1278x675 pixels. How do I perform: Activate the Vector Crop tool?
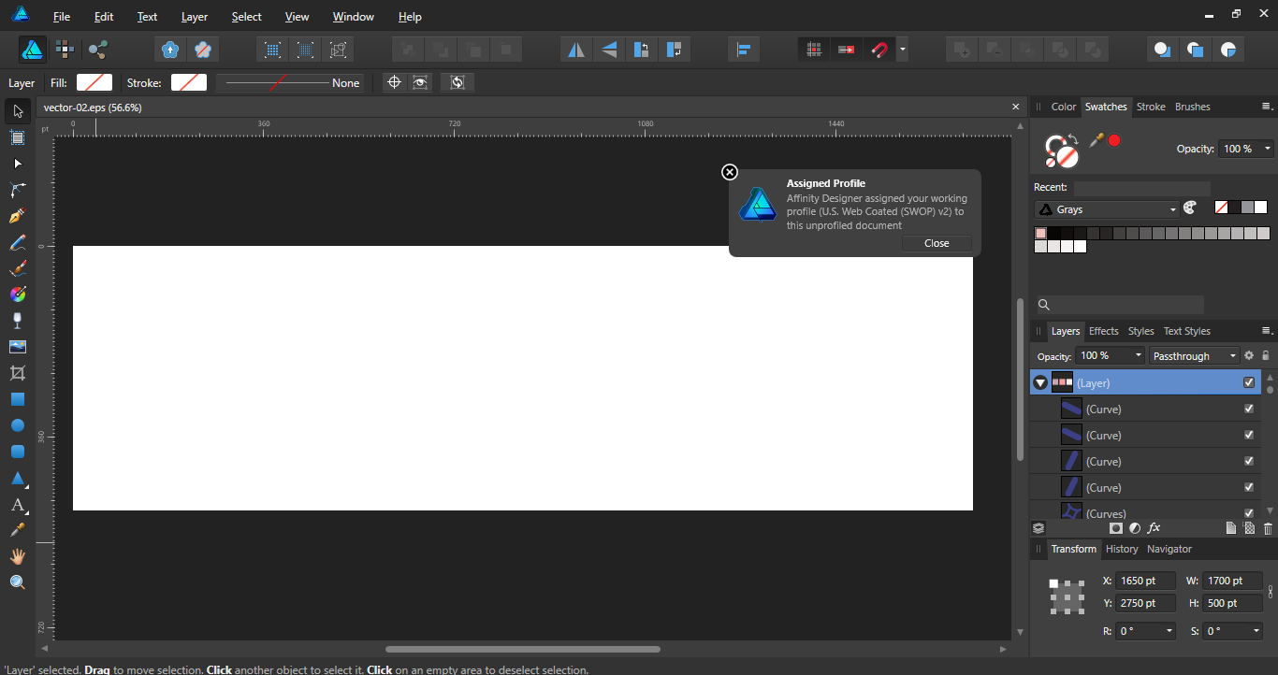(17, 372)
